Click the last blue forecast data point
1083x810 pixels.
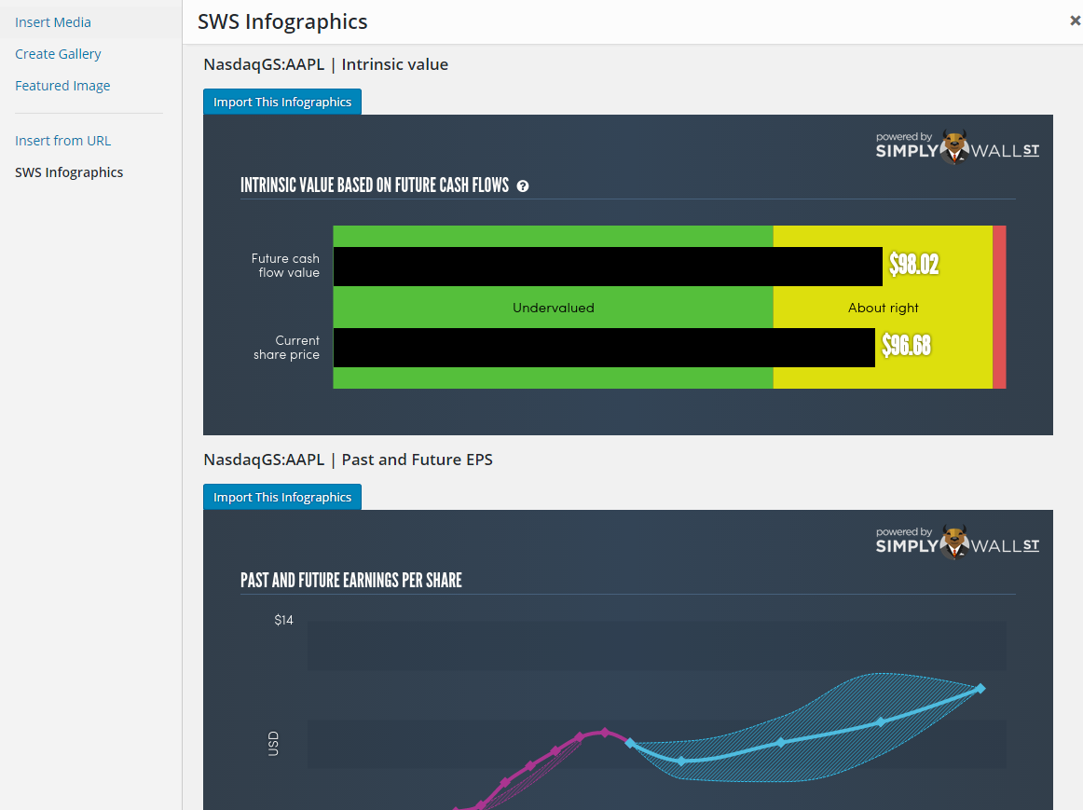[x=980, y=689]
